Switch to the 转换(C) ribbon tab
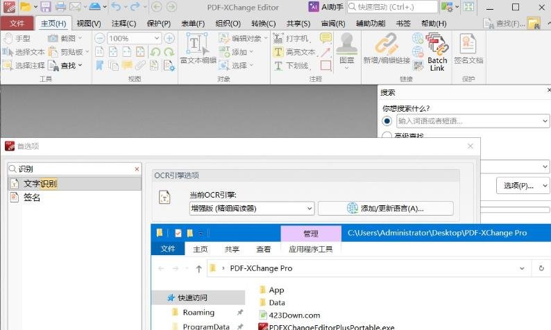551x330 pixels. tap(263, 23)
